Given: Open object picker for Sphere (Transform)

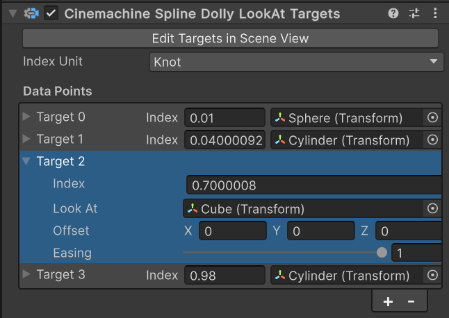Looking at the screenshot, I should point(432,118).
